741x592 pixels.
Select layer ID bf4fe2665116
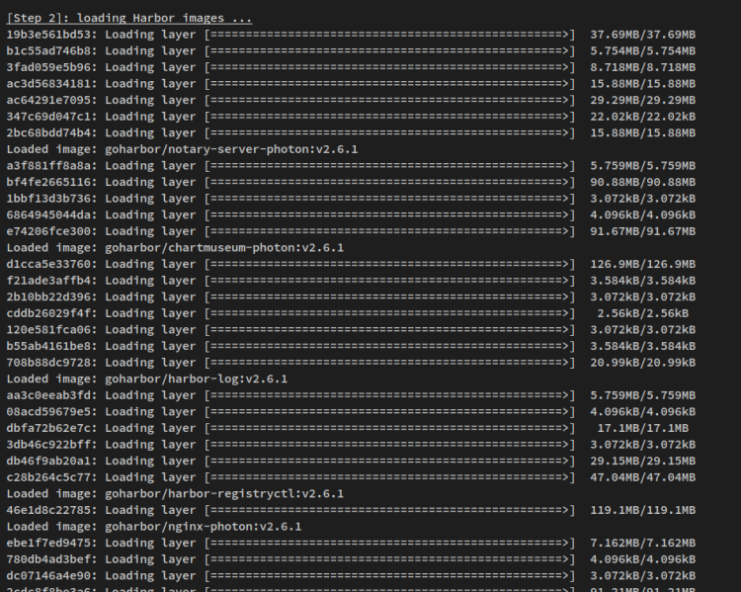(x=48, y=182)
